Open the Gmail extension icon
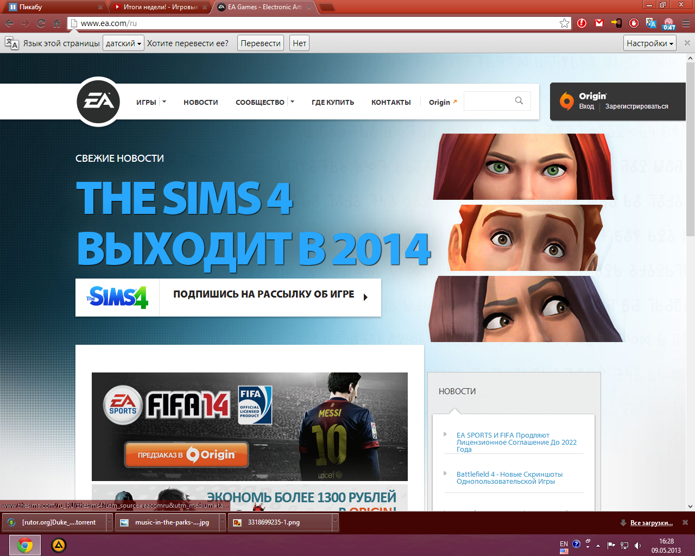 click(x=599, y=23)
